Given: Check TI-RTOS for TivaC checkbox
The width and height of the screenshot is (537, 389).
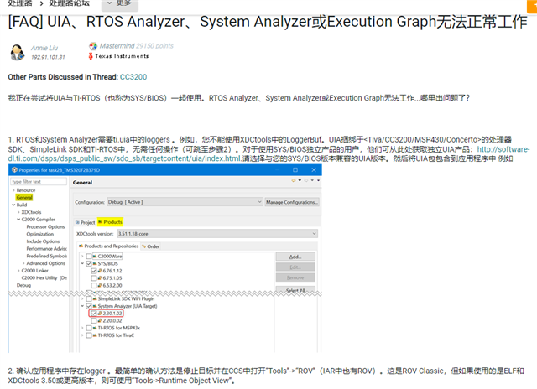Looking at the screenshot, I should tap(89, 335).
